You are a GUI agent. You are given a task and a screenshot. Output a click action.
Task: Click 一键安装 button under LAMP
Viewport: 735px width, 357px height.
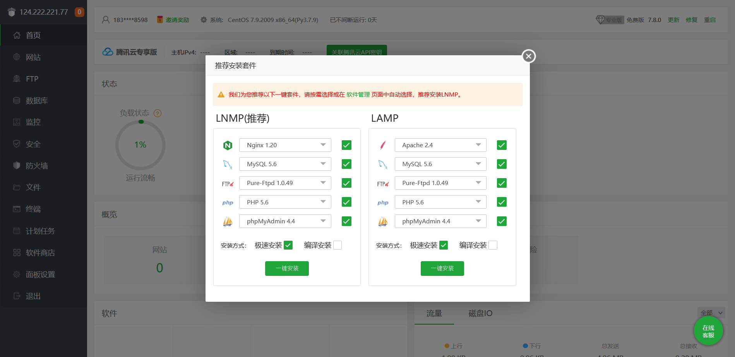point(442,269)
